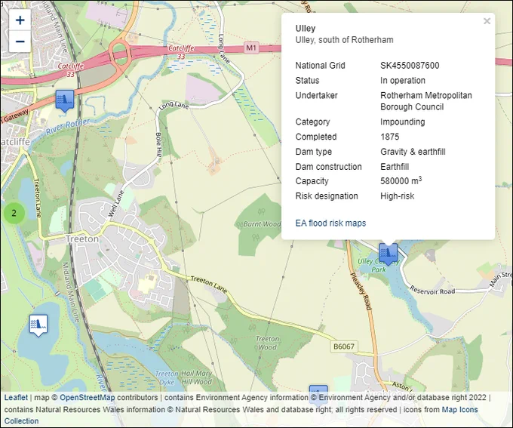Click the Capacity value 580000 m3
513x428 pixels.
click(401, 180)
